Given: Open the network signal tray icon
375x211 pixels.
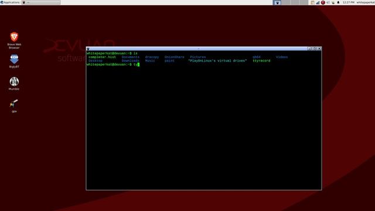Looking at the screenshot, I should point(318,2).
